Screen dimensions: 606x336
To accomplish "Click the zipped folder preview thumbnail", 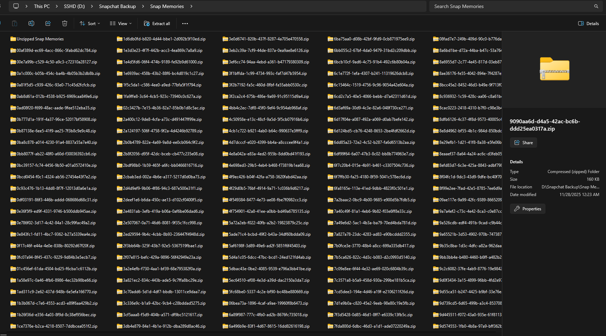I will tap(555, 69).
